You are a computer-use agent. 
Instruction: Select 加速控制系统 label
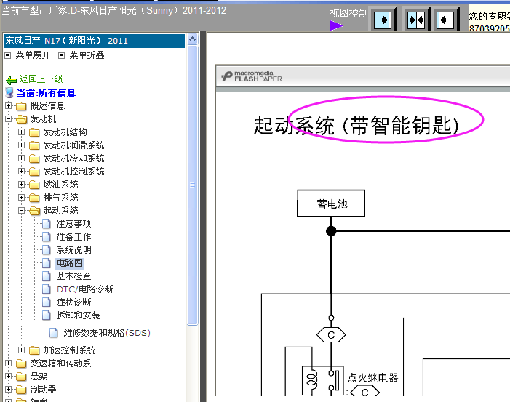coord(69,350)
